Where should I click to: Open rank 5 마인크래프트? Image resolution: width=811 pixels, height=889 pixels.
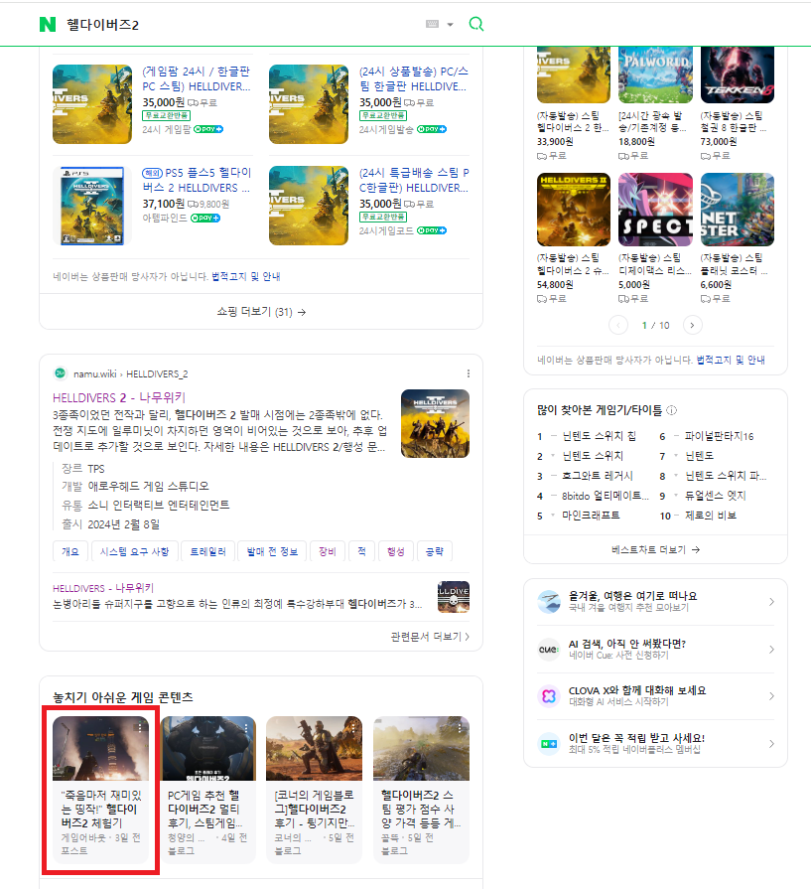591,516
